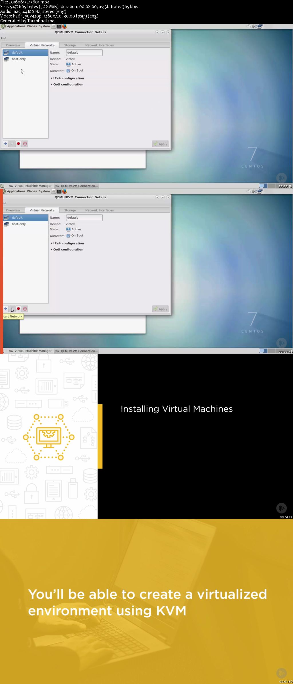Switch to Storage tab in the 00:00:38 frame
The width and height of the screenshot is (293, 684).
tap(70, 45)
